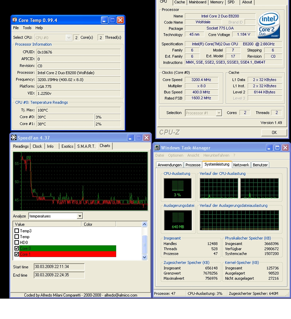This screenshot has width=291, height=319.
Task: Switch to the Anwendungen tab
Action: [170, 165]
